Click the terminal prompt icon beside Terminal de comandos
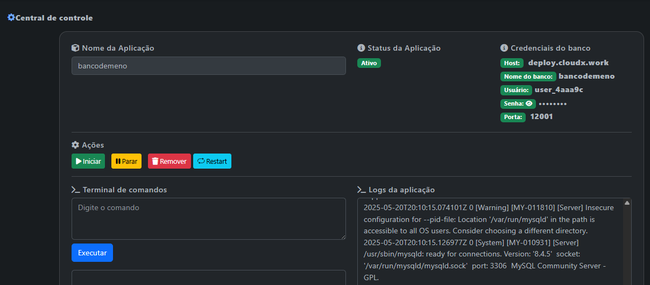This screenshot has width=650, height=285. pyautogui.click(x=76, y=190)
